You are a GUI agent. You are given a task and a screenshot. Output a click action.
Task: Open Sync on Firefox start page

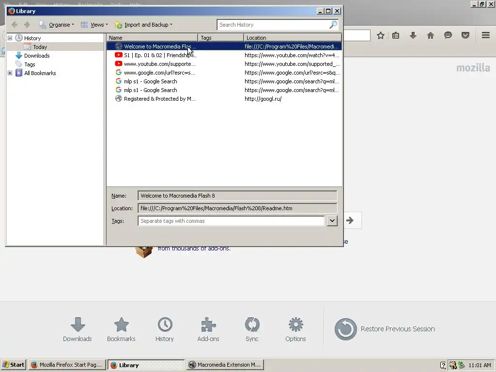click(x=252, y=329)
